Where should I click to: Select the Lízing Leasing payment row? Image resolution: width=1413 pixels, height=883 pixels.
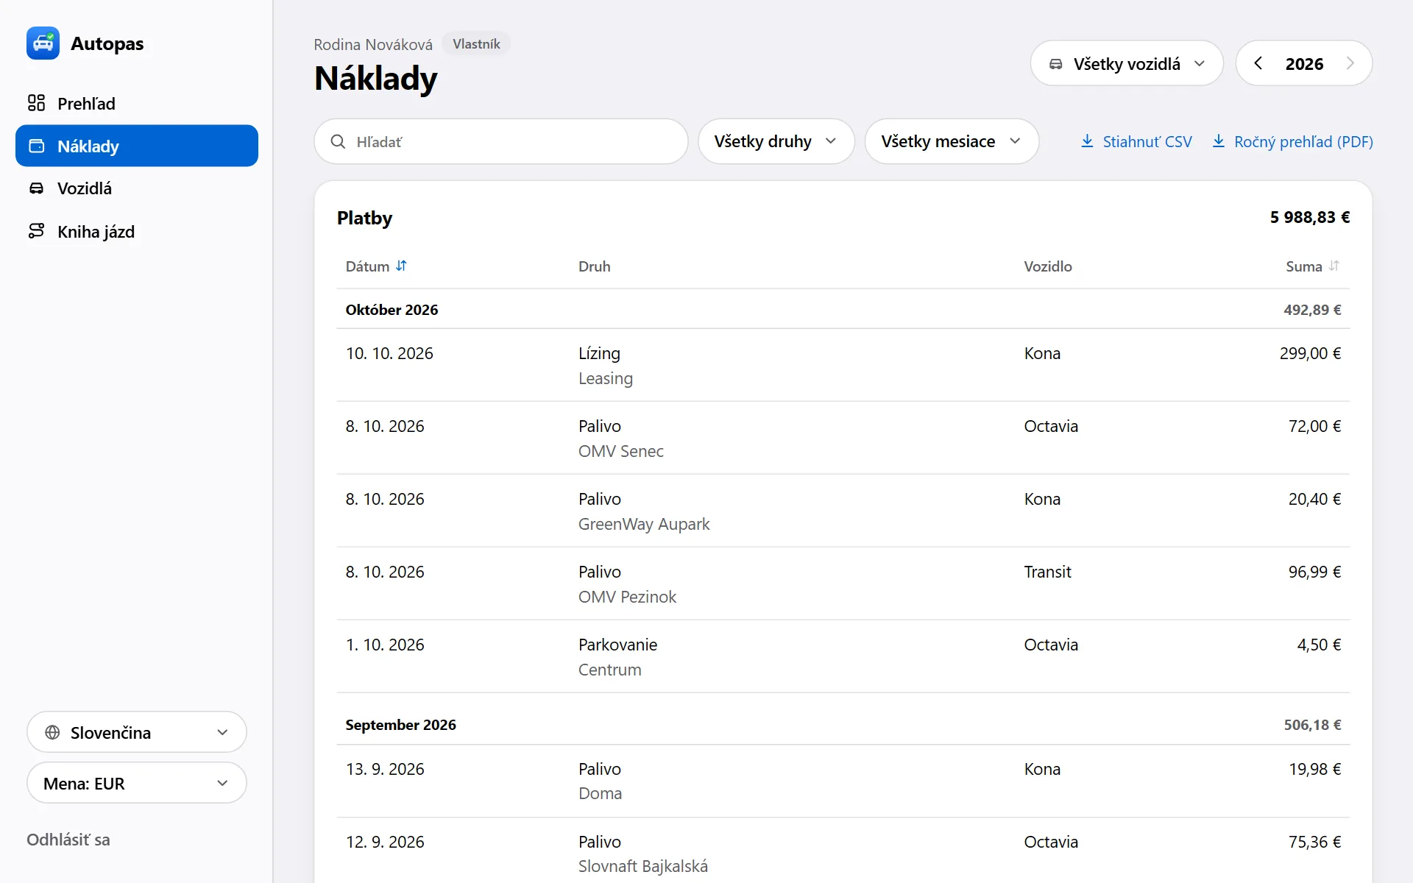843,365
